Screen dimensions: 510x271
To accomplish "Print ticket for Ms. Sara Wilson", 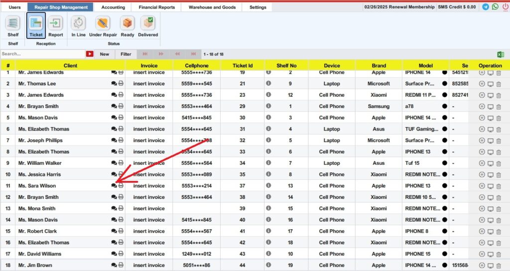I will pos(121,185).
